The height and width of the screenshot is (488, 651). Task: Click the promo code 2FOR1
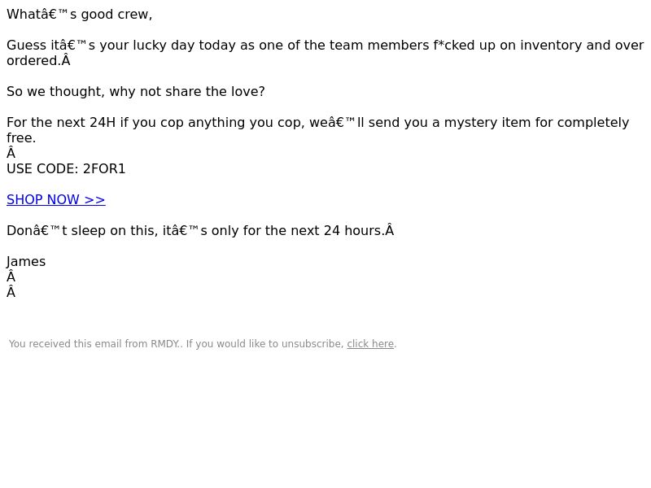104,169
